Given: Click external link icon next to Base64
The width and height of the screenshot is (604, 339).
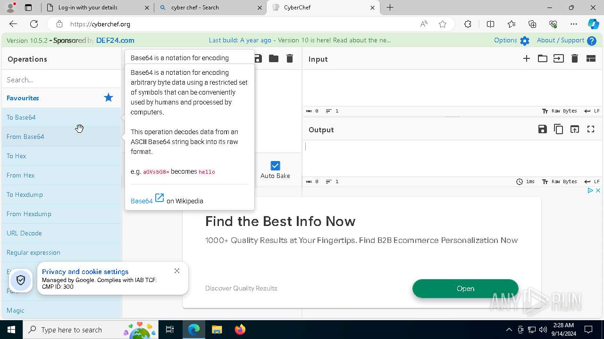Looking at the screenshot, I should point(159,198).
